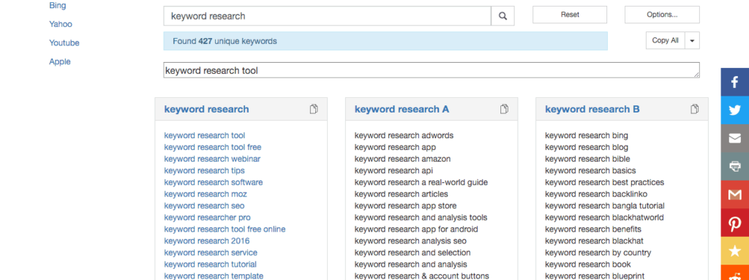This screenshot has width=749, height=280.
Task: Click the Found 427 unique keywords banner
Action: [x=385, y=41]
